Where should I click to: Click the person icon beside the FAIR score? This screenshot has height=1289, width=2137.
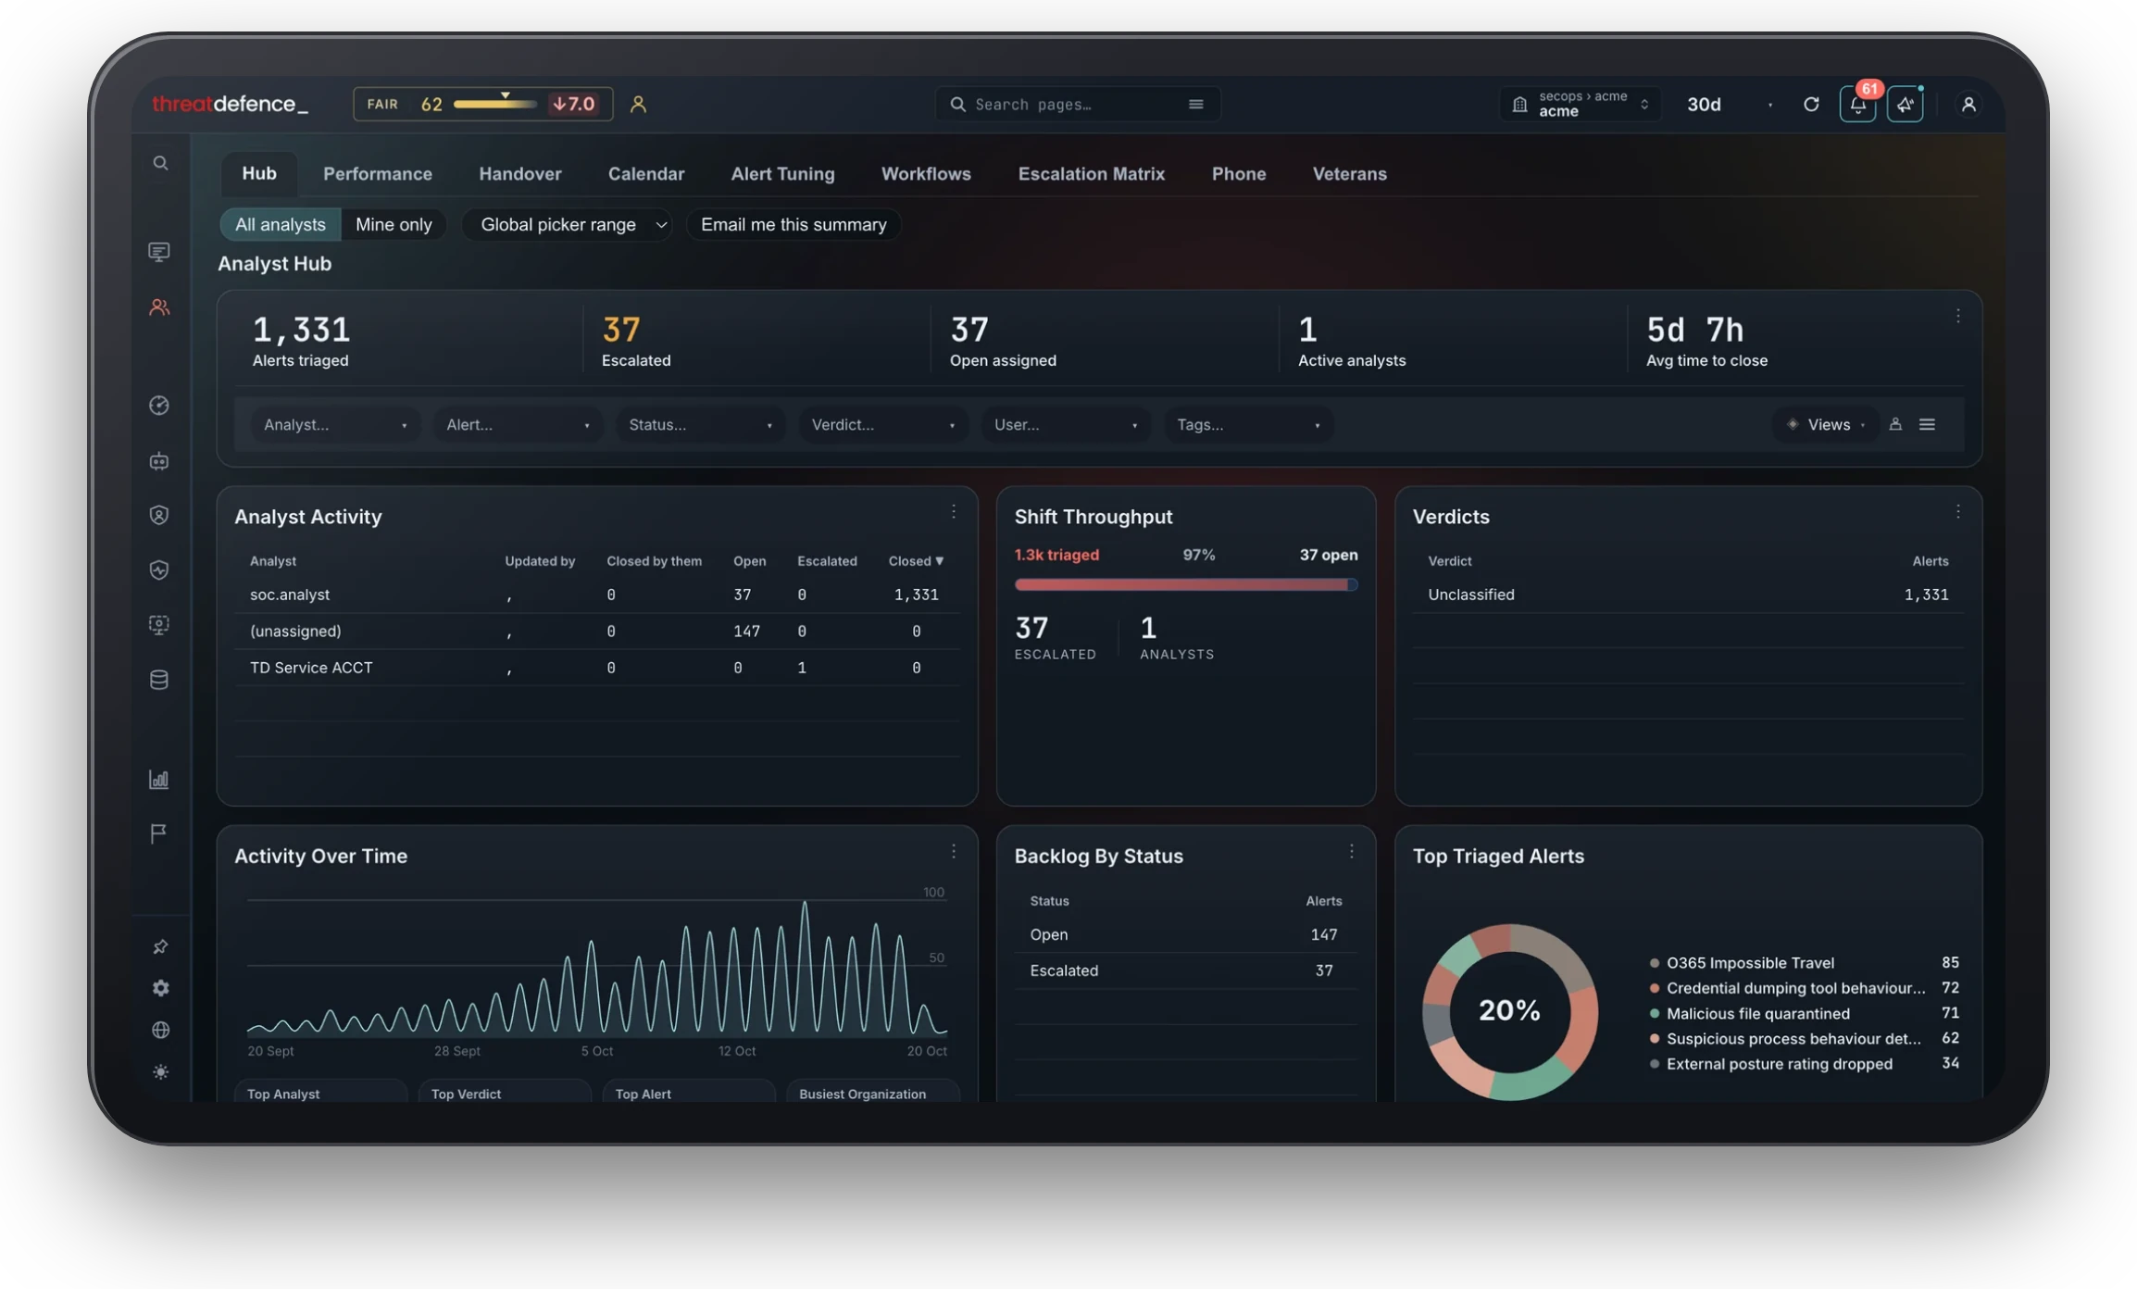(x=638, y=104)
